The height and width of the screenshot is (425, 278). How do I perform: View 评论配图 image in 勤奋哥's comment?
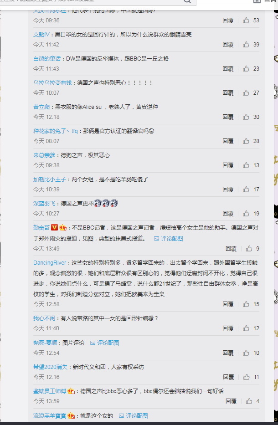click(x=169, y=239)
